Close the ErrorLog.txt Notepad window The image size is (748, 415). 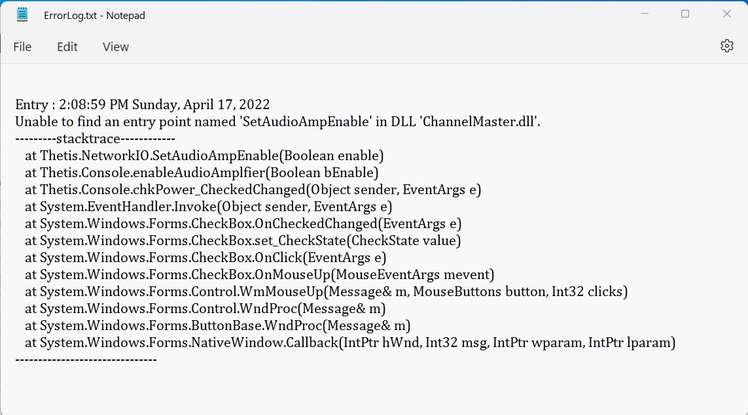[726, 14]
